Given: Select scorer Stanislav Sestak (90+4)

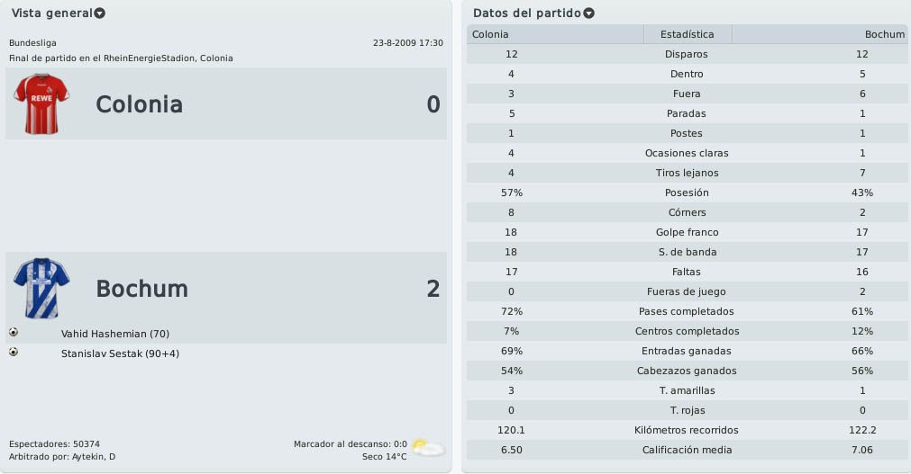Looking at the screenshot, I should click(120, 353).
